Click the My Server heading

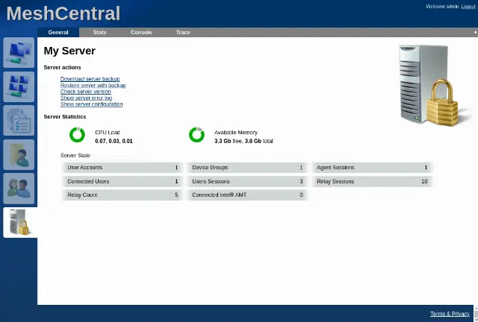69,51
